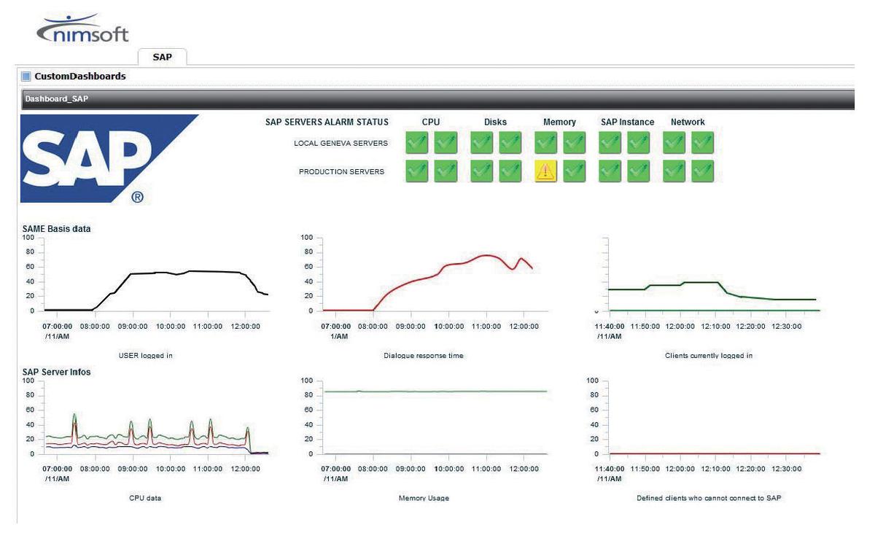Click the Dashboard_SAP title bar

coord(437,99)
